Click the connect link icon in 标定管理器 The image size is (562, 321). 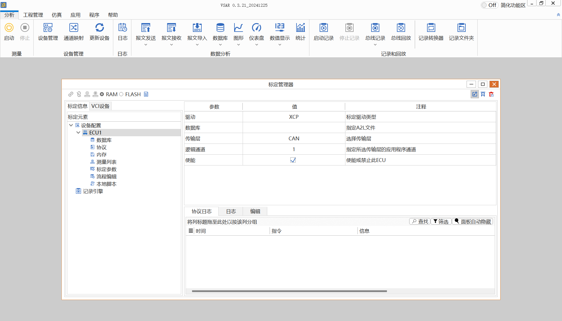[71, 94]
